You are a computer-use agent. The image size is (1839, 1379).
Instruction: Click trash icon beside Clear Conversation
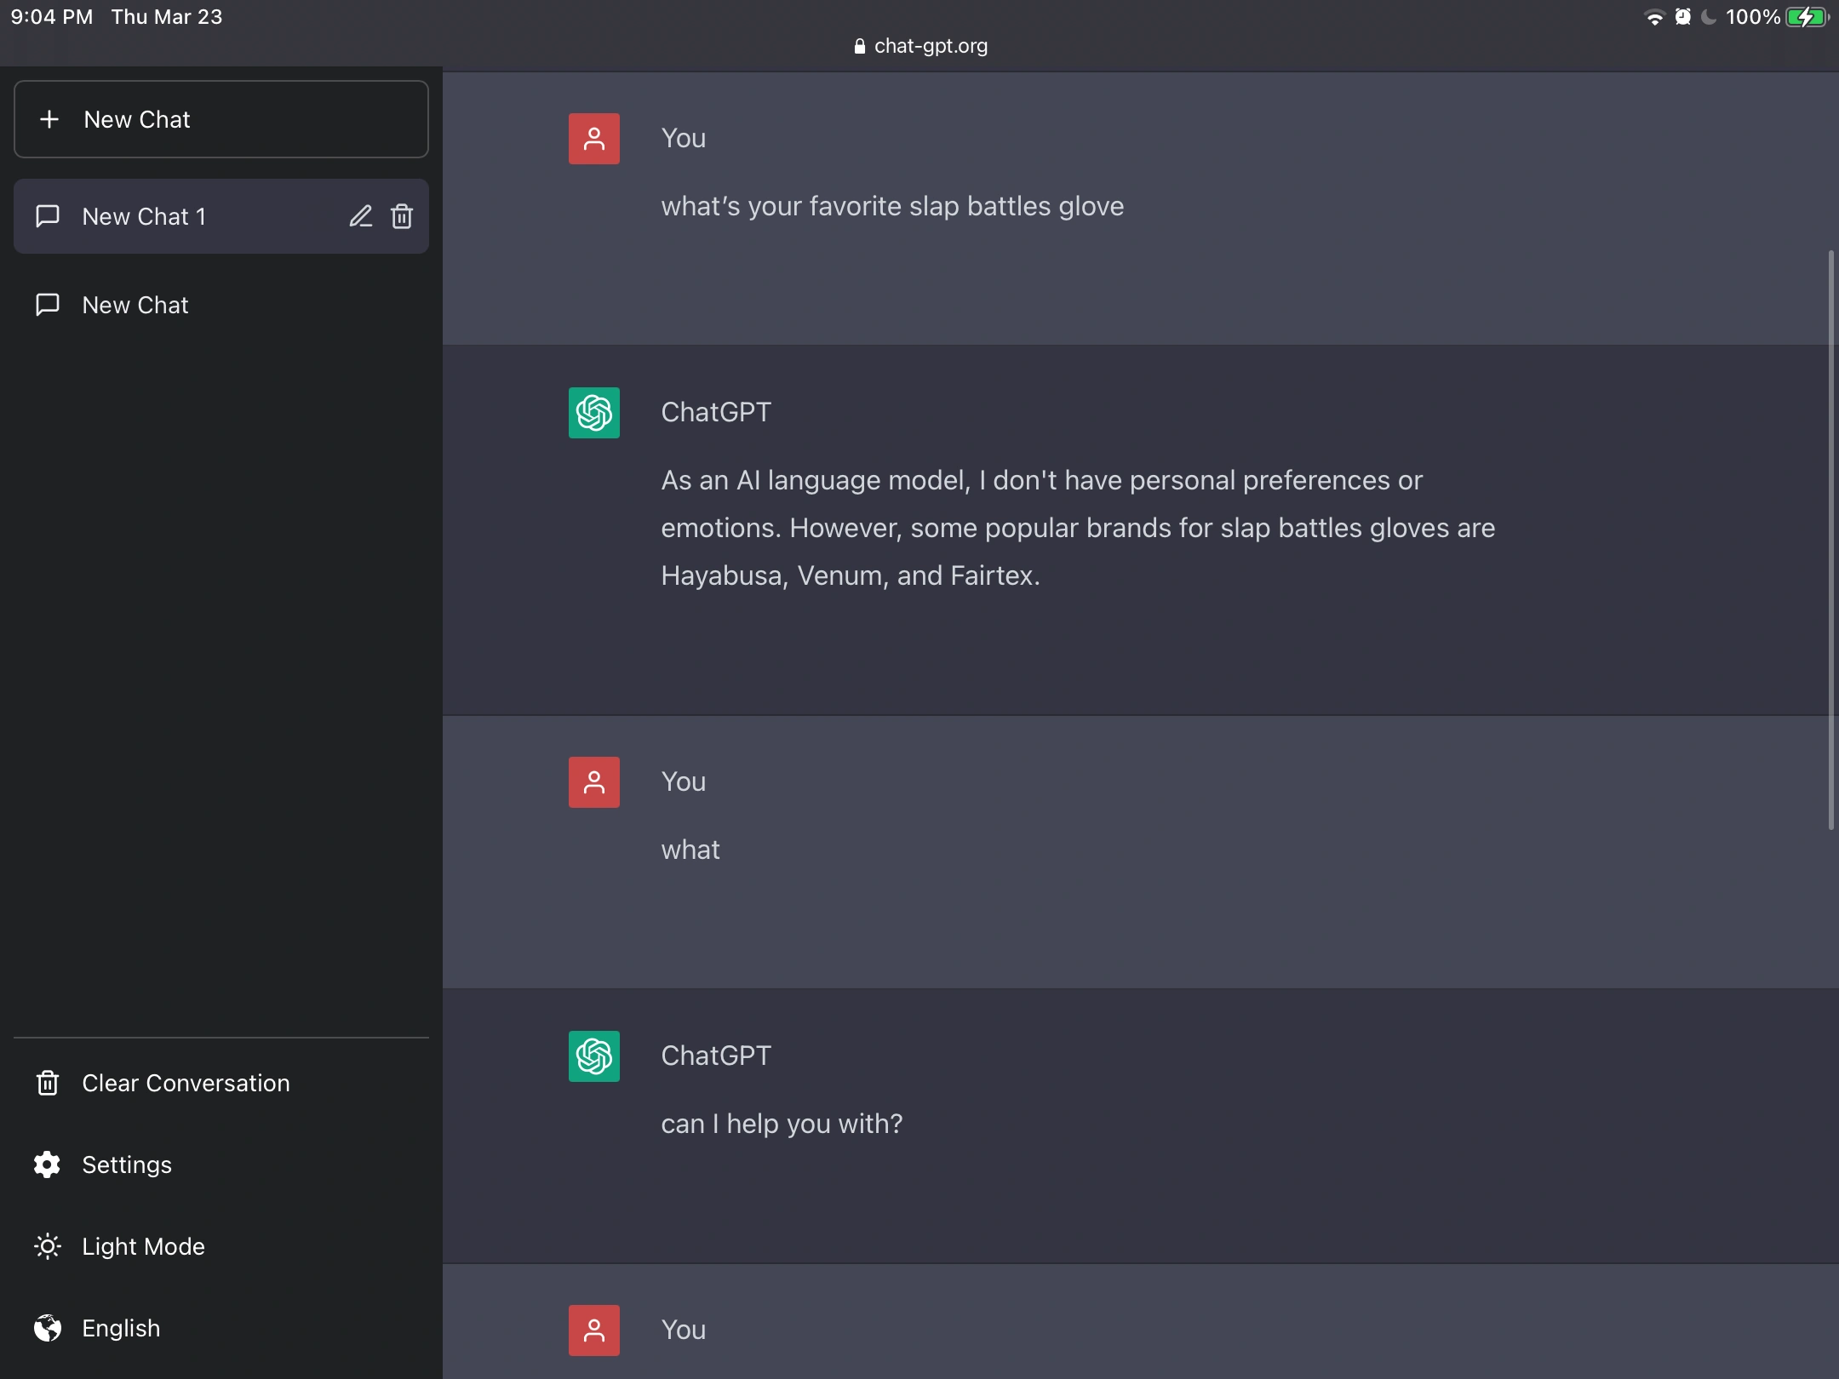click(x=47, y=1083)
